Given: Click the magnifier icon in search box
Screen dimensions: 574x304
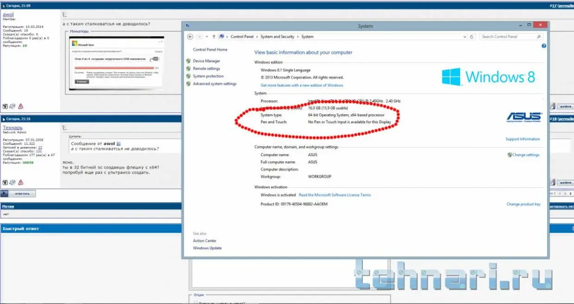Looking at the screenshot, I should (x=538, y=37).
